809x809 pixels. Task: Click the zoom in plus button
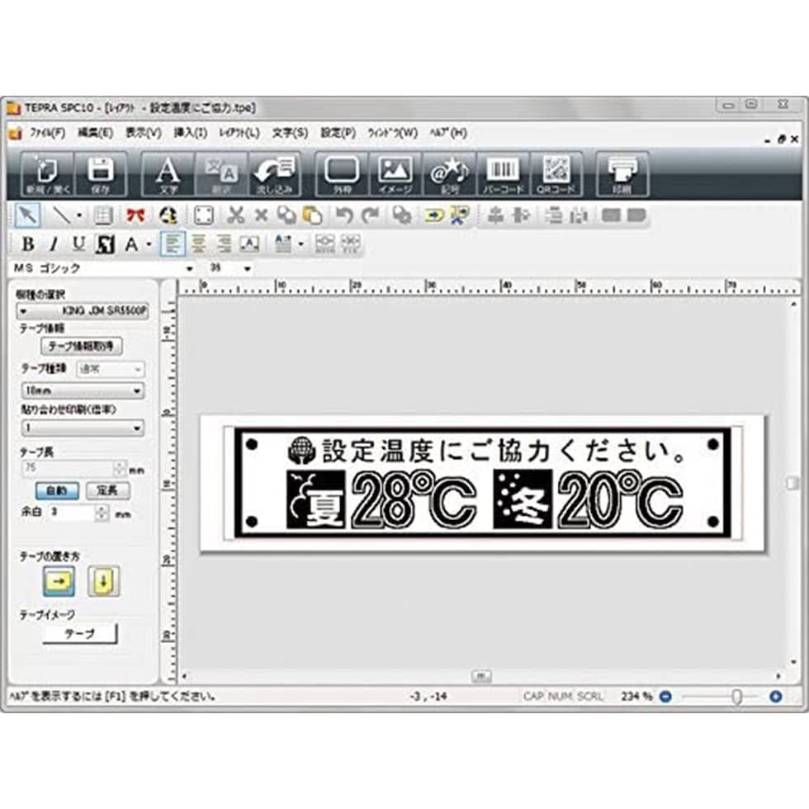click(775, 696)
